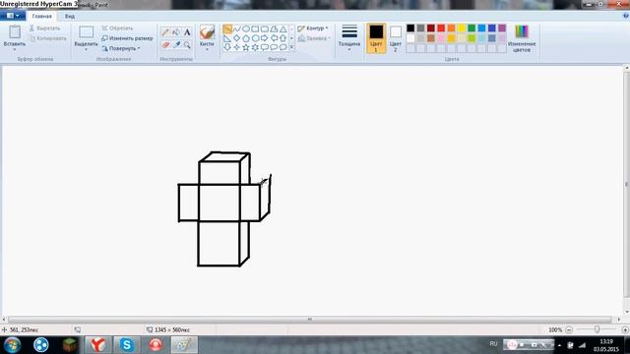Click the Изменить размер resize button

(x=127, y=38)
